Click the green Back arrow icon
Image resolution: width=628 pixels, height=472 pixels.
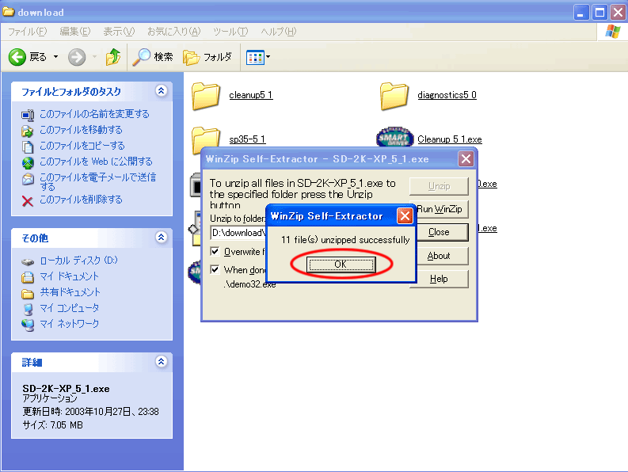coord(17,57)
